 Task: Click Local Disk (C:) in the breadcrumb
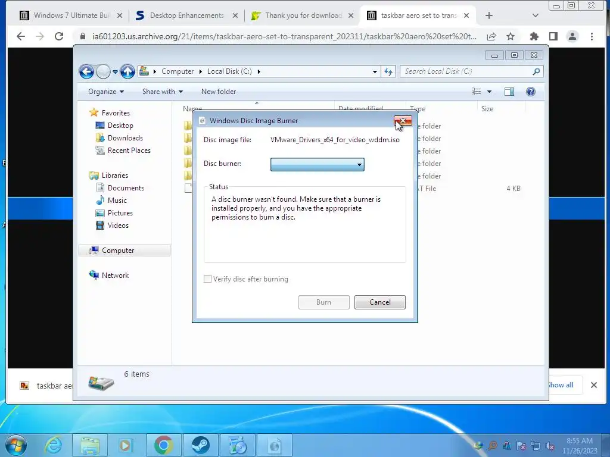[x=229, y=71]
